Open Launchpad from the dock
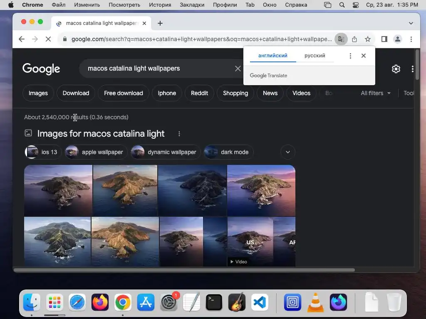426x319 pixels. 54,302
